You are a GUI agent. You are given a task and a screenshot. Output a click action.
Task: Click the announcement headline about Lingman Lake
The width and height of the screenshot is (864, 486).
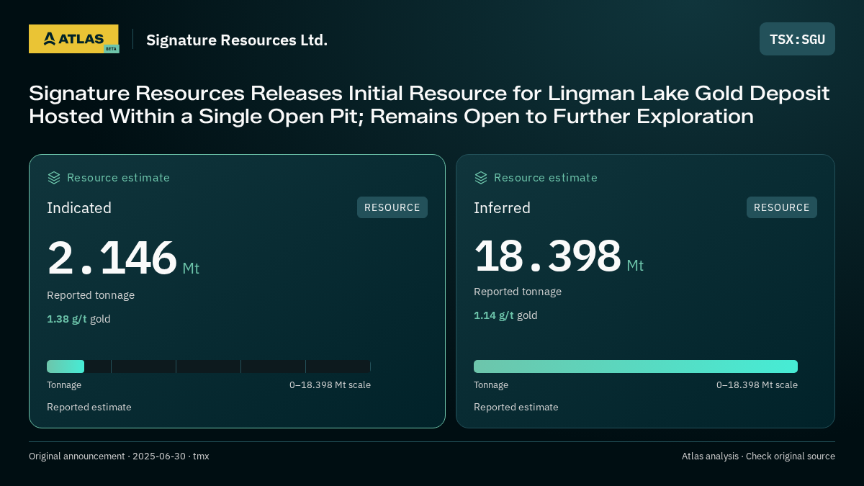click(x=429, y=104)
